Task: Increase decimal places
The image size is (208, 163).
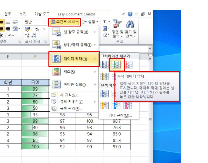Action: pos(27,36)
